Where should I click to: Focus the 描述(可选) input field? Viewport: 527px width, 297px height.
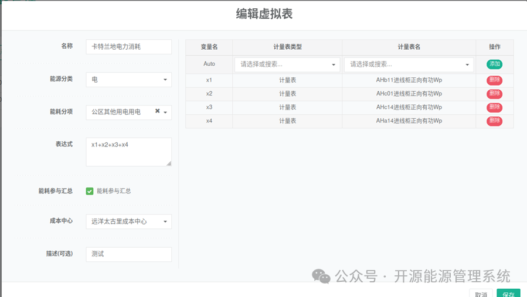point(129,254)
